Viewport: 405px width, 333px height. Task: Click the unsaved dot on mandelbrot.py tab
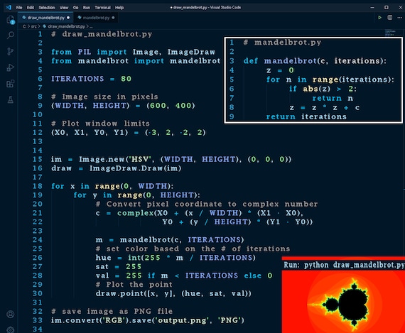tap(113, 18)
